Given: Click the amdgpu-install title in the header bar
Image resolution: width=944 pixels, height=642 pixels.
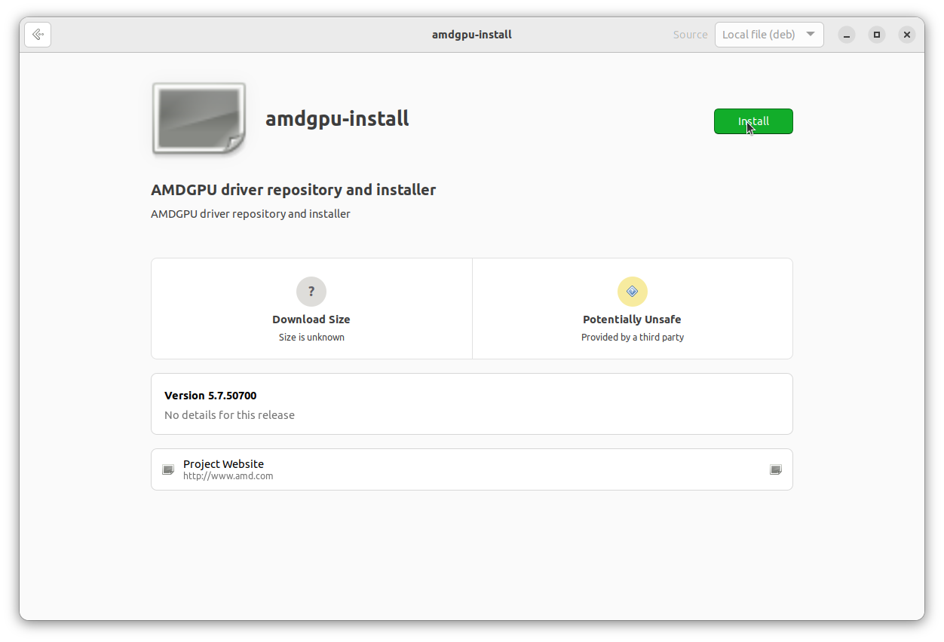Looking at the screenshot, I should tap(471, 34).
